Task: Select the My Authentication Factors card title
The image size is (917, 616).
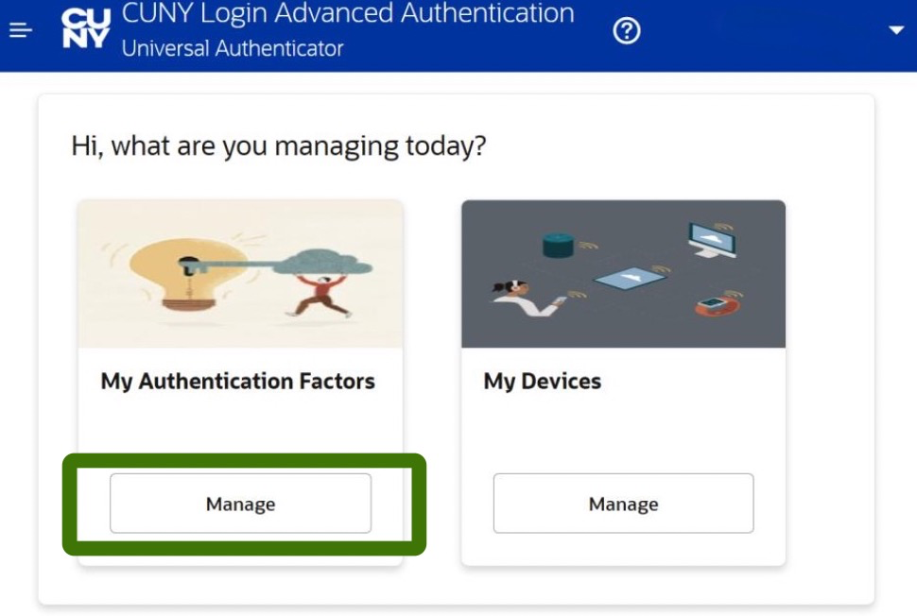Action: [x=238, y=381]
